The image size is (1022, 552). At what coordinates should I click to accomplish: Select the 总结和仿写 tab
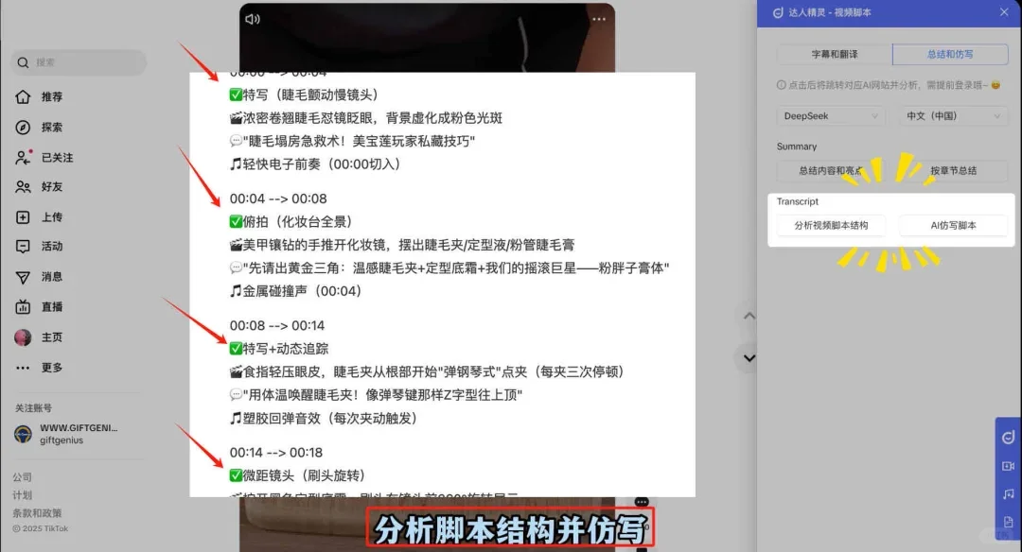(x=953, y=54)
